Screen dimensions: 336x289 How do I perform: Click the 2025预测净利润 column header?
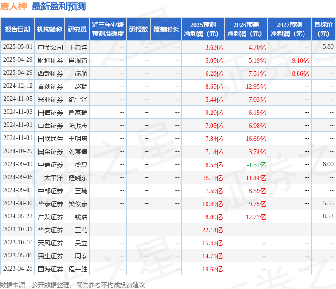coord(203,29)
